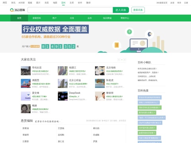Screen dimensions: 191x143
Task: Click the 大家在关注 heading
Action: 28,60
